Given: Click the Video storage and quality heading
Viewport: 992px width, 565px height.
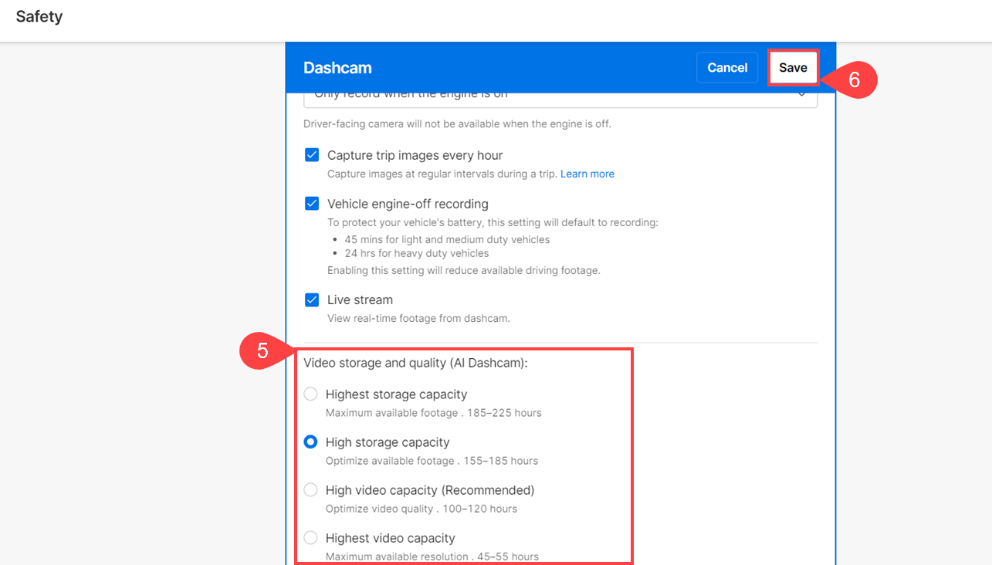Looking at the screenshot, I should [x=415, y=363].
